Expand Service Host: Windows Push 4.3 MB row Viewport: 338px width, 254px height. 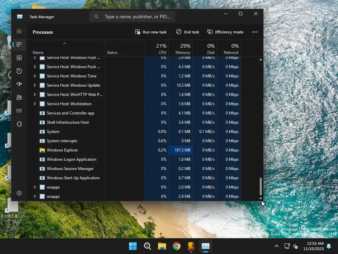click(x=35, y=67)
